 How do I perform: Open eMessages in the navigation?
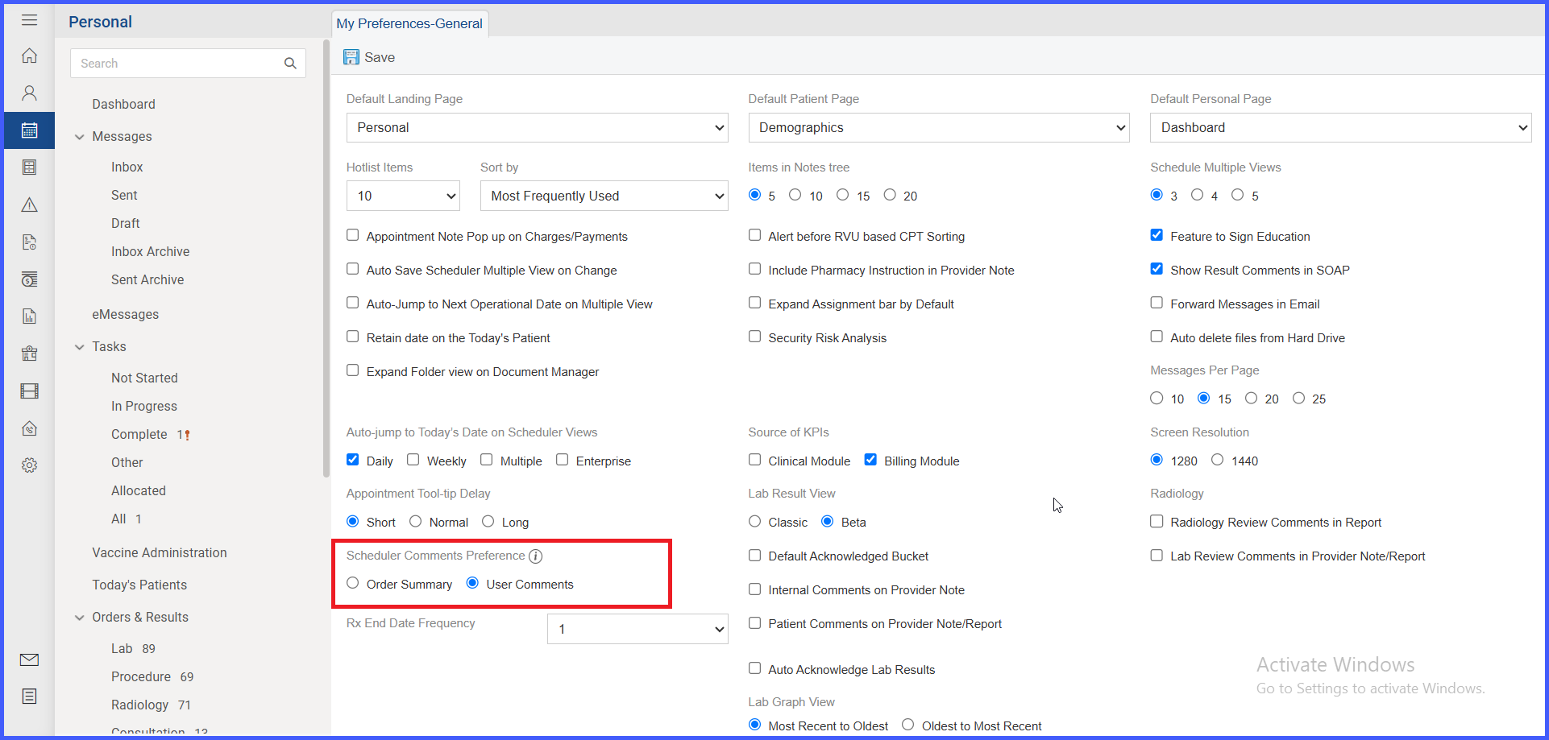point(125,315)
